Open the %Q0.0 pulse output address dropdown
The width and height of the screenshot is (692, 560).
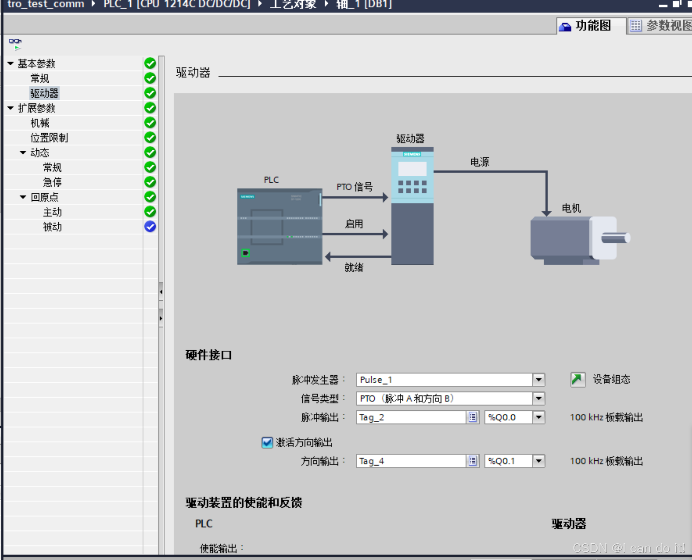(x=538, y=417)
